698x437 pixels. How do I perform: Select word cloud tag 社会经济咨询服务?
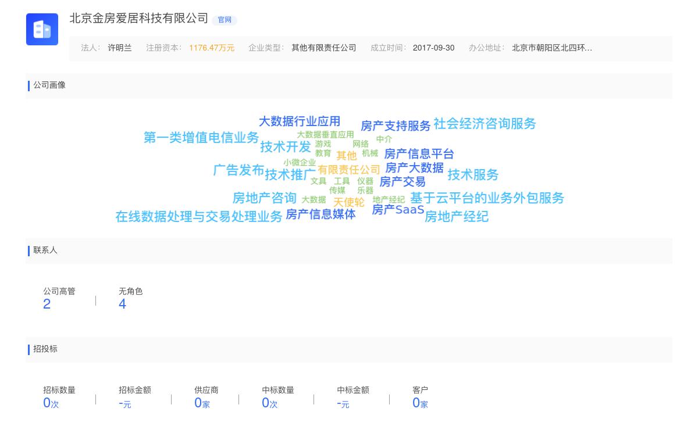pyautogui.click(x=485, y=124)
